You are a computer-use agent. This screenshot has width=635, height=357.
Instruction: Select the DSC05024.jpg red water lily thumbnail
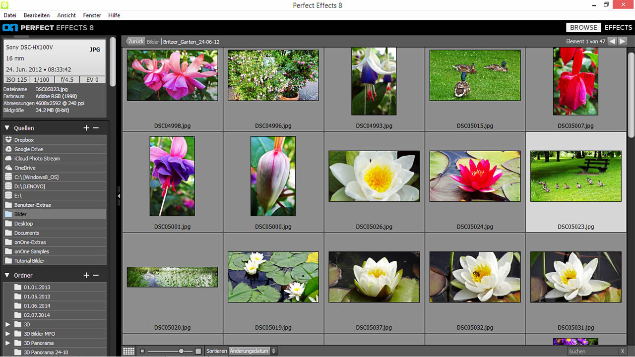475,176
